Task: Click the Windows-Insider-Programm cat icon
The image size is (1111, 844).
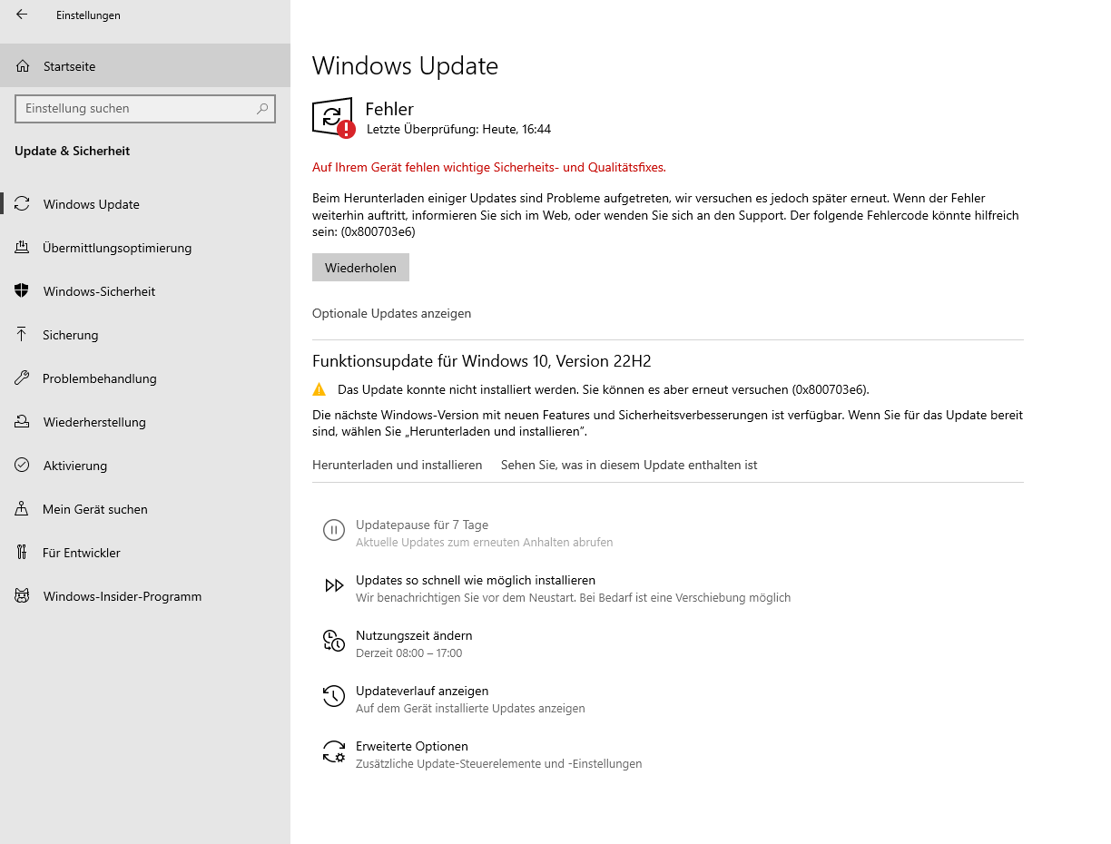Action: click(x=23, y=596)
